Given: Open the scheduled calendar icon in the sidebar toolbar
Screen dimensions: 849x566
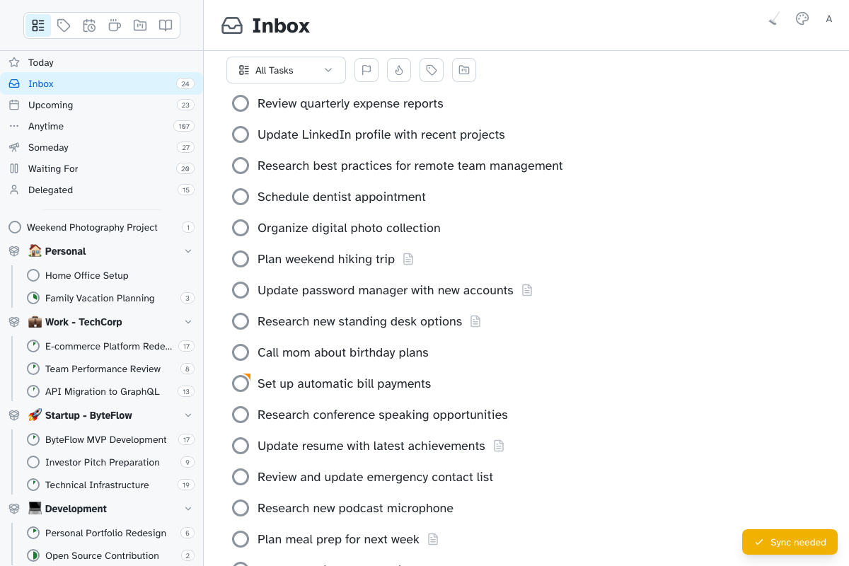Looking at the screenshot, I should 89,25.
